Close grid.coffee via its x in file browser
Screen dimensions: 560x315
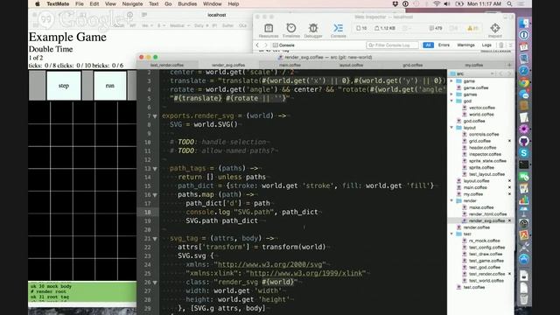coord(509,141)
